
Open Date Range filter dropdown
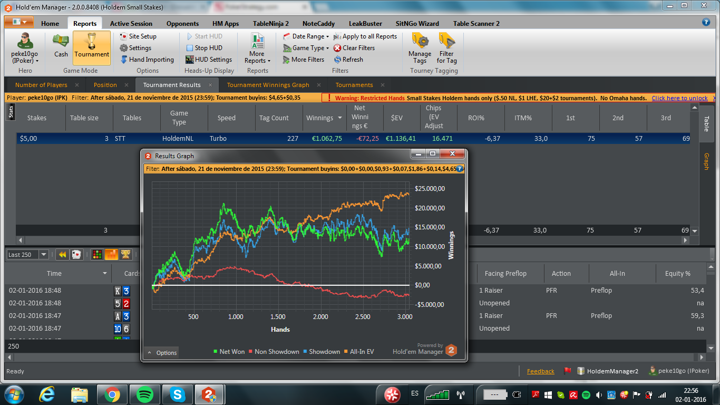[x=306, y=36]
